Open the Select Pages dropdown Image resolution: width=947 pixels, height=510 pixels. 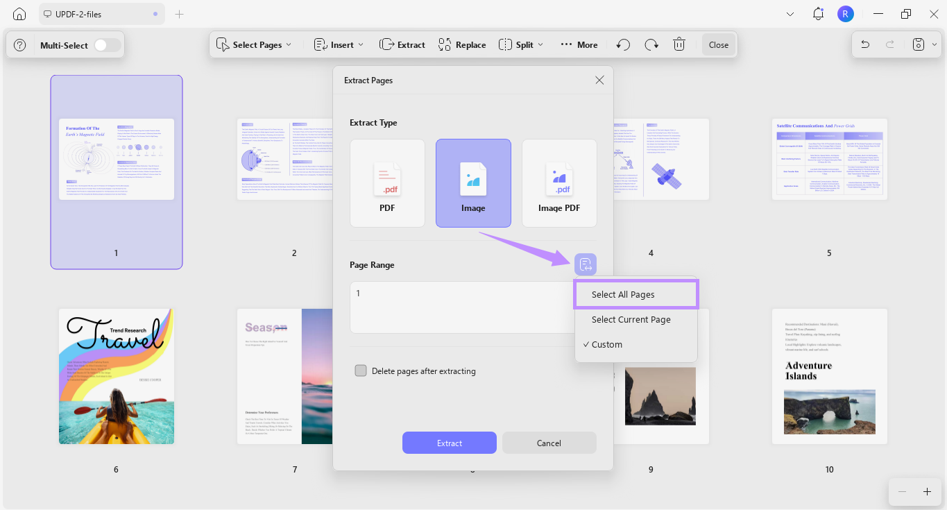click(x=255, y=44)
